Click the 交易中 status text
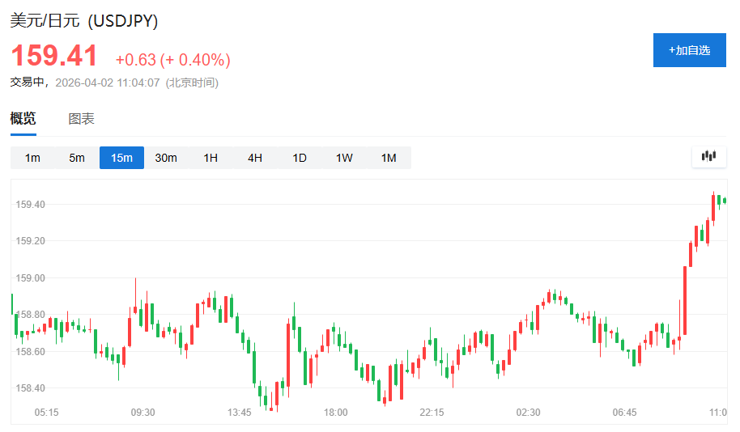The height and width of the screenshot is (432, 740). click(x=28, y=82)
